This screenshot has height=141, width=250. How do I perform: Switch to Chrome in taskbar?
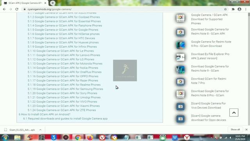[78, 137]
